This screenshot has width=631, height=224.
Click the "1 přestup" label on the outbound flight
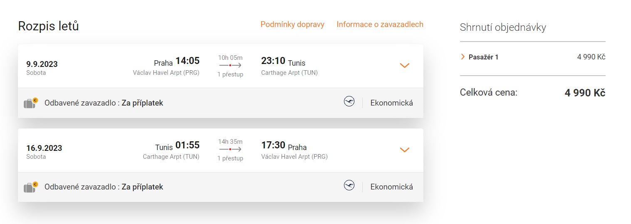click(230, 74)
